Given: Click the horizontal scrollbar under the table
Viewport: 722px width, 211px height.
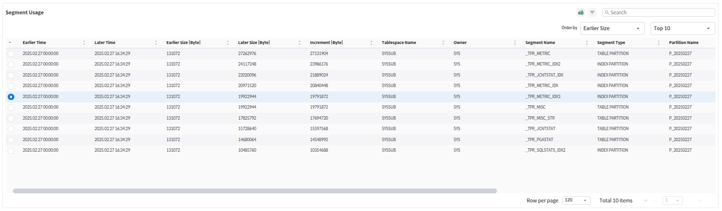Looking at the screenshot, I should click(255, 191).
